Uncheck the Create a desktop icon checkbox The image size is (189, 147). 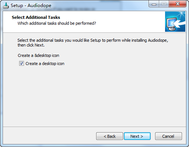pyautogui.click(x=21, y=64)
